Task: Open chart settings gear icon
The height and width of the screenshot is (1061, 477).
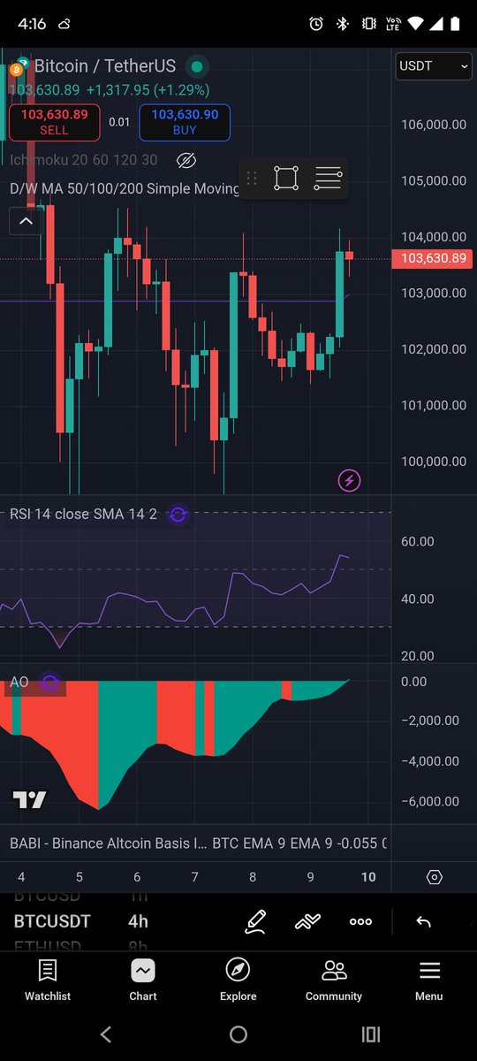Action: (434, 877)
